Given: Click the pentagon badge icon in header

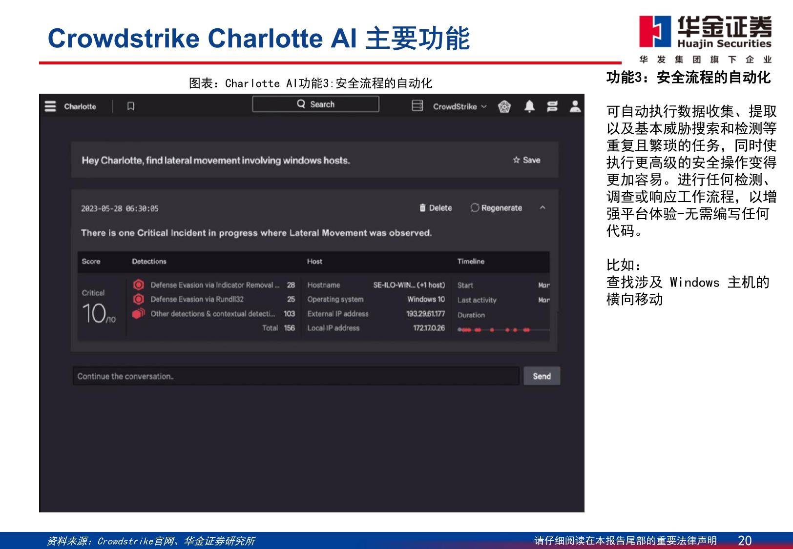Looking at the screenshot, I should [504, 106].
